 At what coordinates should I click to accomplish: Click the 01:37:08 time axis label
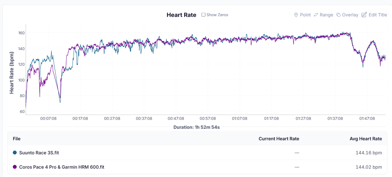(x=335, y=118)
